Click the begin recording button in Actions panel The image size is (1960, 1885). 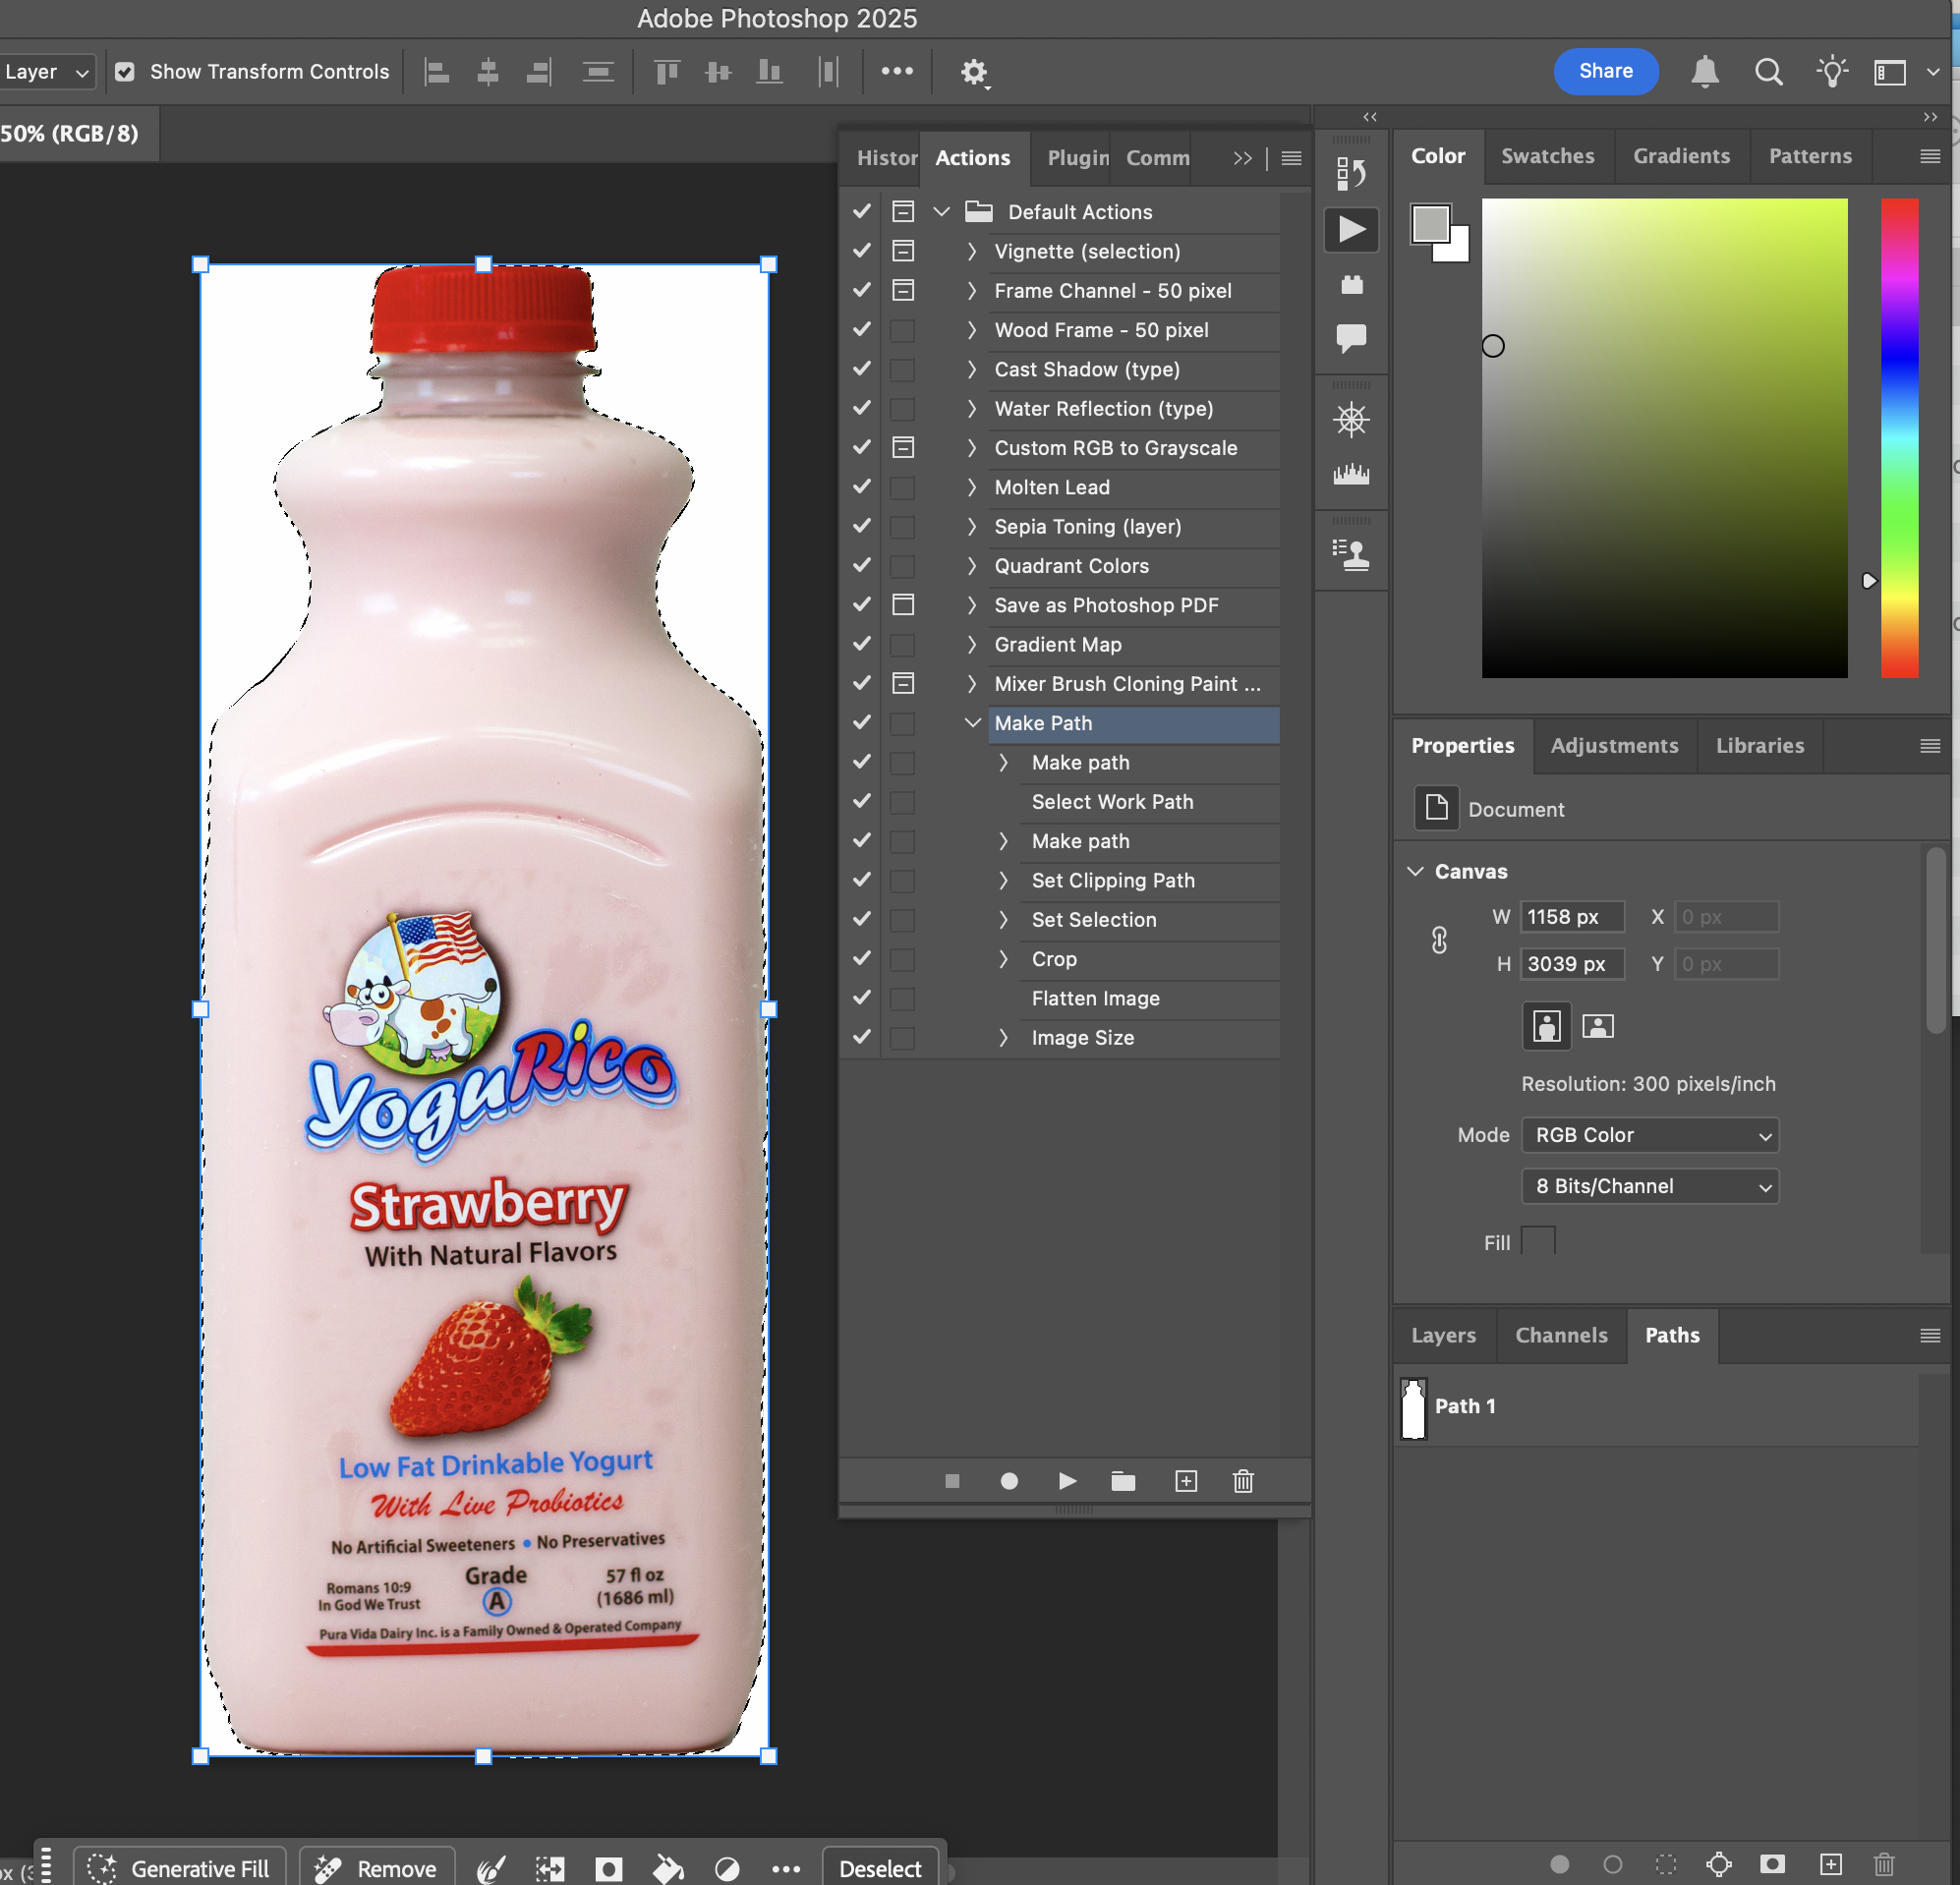pyautogui.click(x=1009, y=1481)
